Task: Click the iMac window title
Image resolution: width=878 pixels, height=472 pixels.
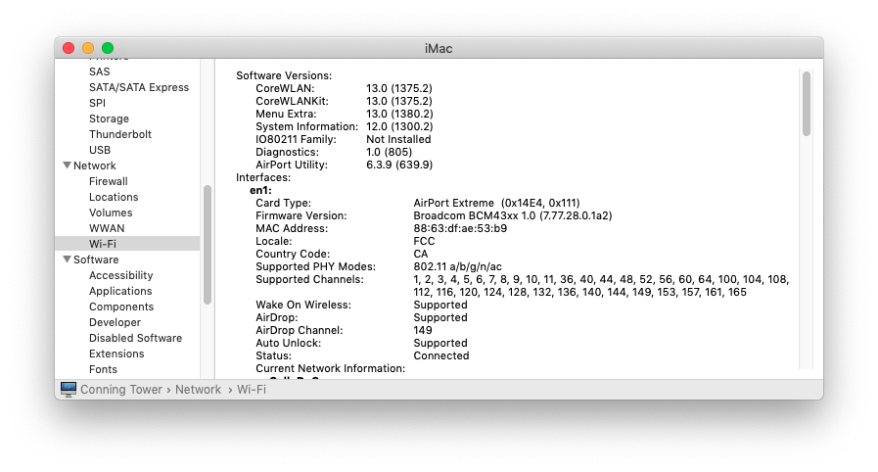Action: pos(439,48)
